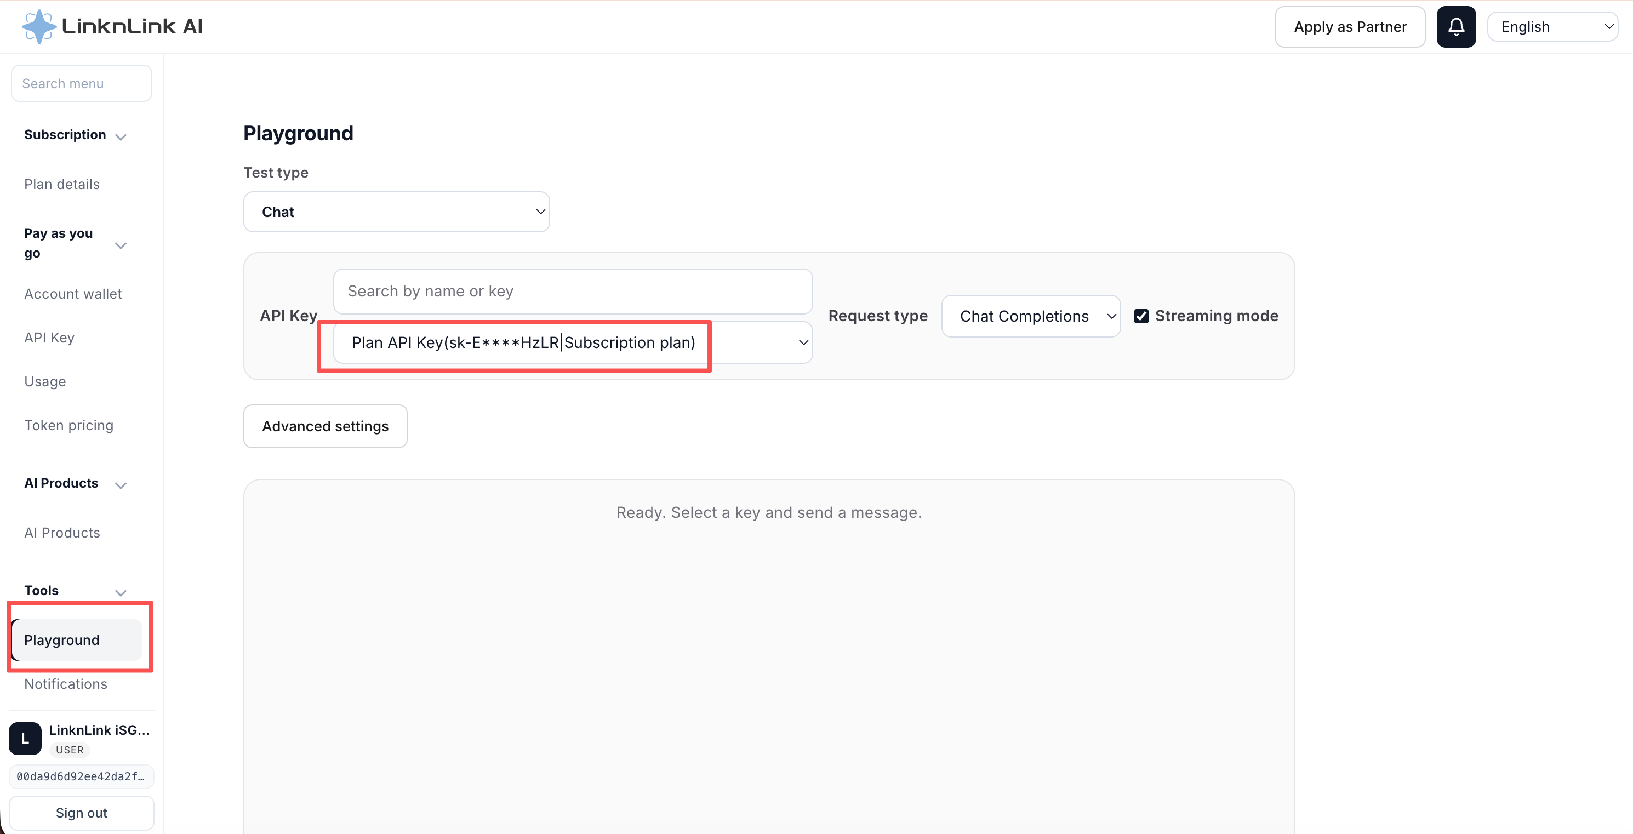Open the English language dropdown

(1552, 27)
